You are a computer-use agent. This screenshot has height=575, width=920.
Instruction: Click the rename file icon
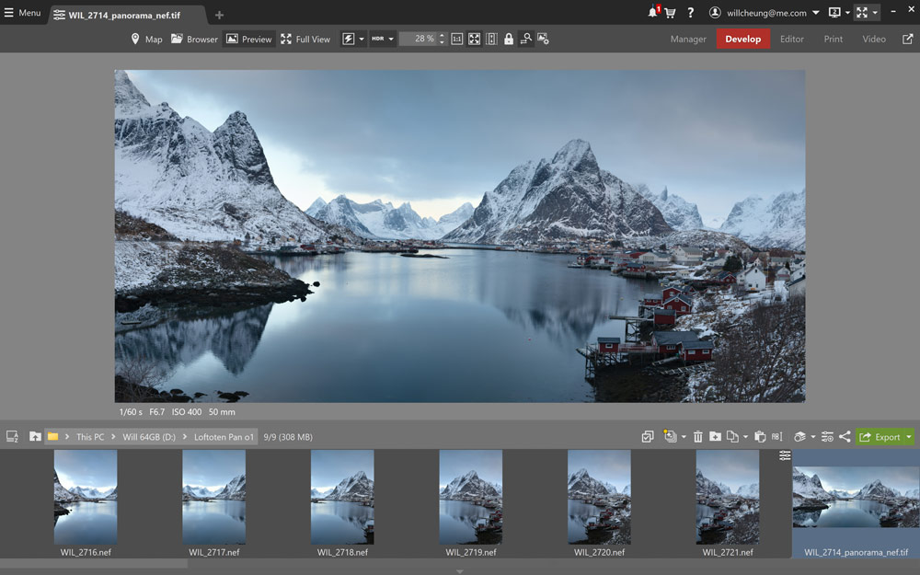(776, 436)
